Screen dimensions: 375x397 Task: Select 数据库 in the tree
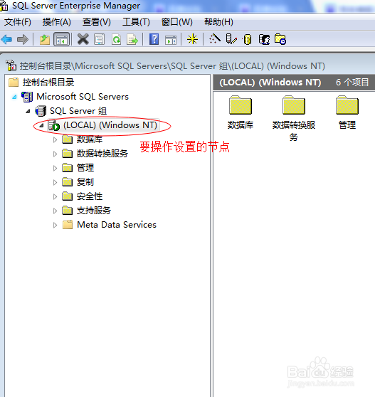(x=90, y=139)
